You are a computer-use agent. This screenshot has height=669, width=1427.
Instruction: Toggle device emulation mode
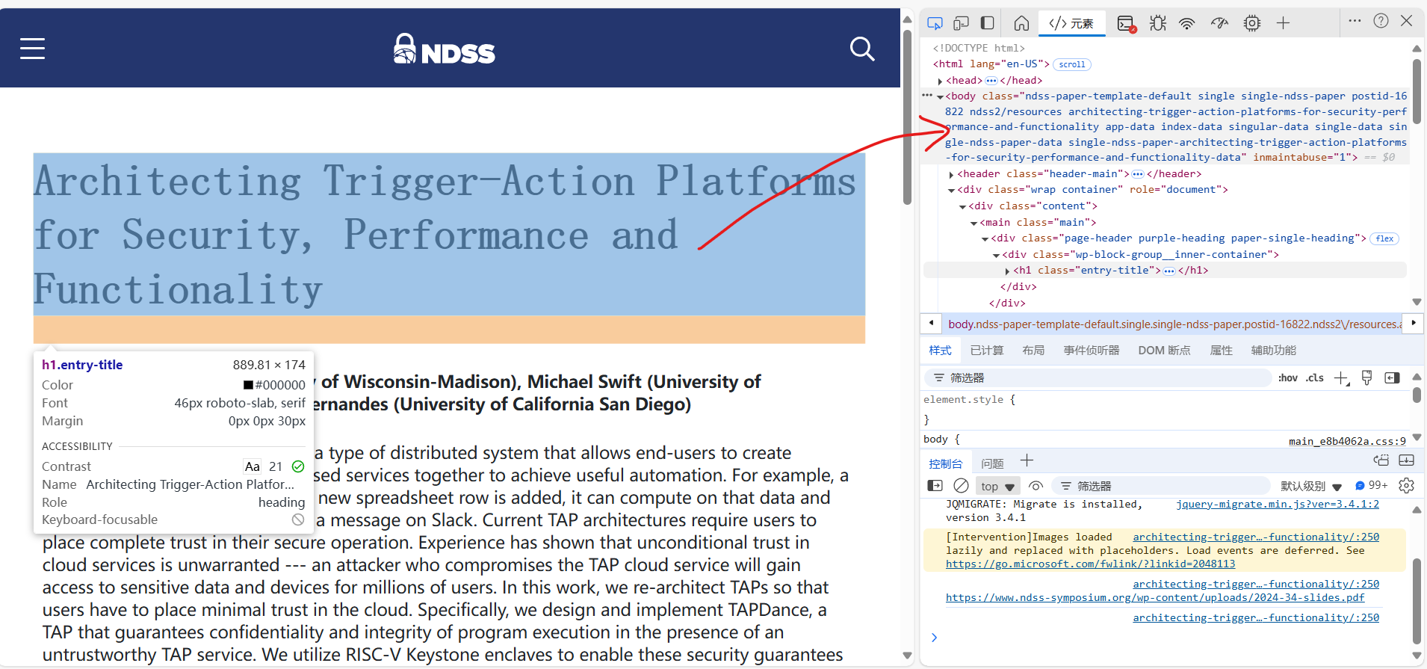tap(961, 23)
